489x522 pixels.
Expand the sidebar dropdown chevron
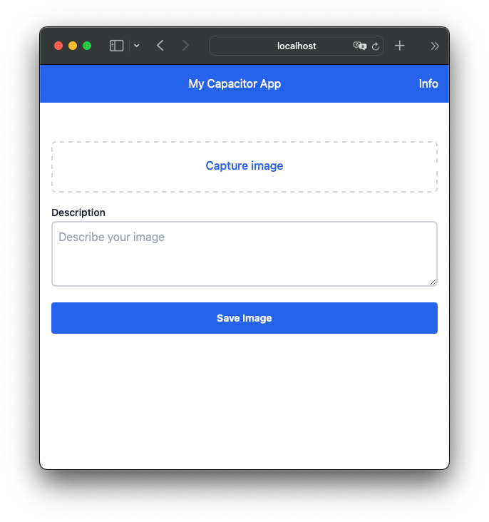click(x=136, y=46)
